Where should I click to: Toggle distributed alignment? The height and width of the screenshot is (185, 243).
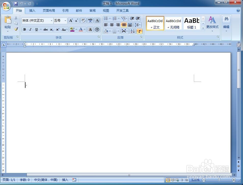pyautogui.click(x=130, y=25)
